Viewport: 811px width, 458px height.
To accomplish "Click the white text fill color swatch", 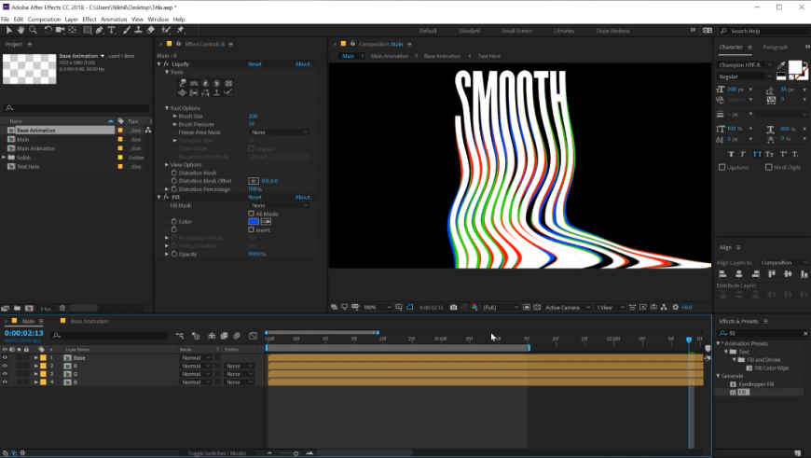I will click(795, 67).
